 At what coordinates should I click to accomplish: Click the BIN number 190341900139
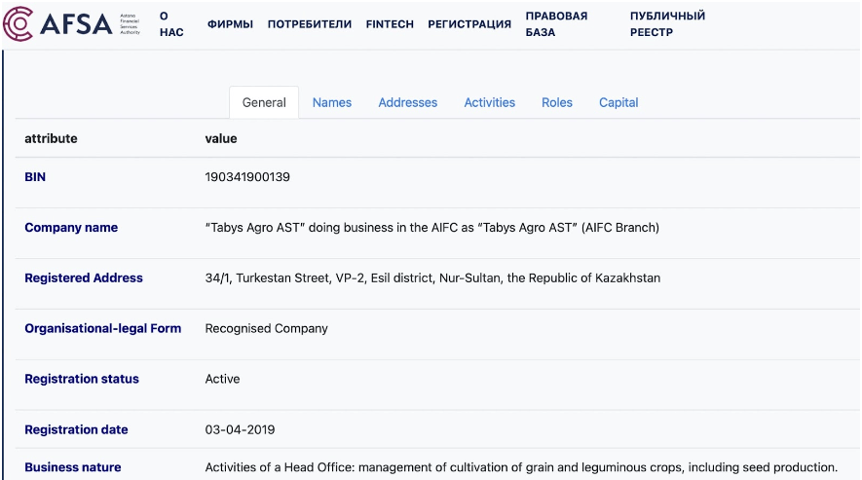(x=247, y=177)
